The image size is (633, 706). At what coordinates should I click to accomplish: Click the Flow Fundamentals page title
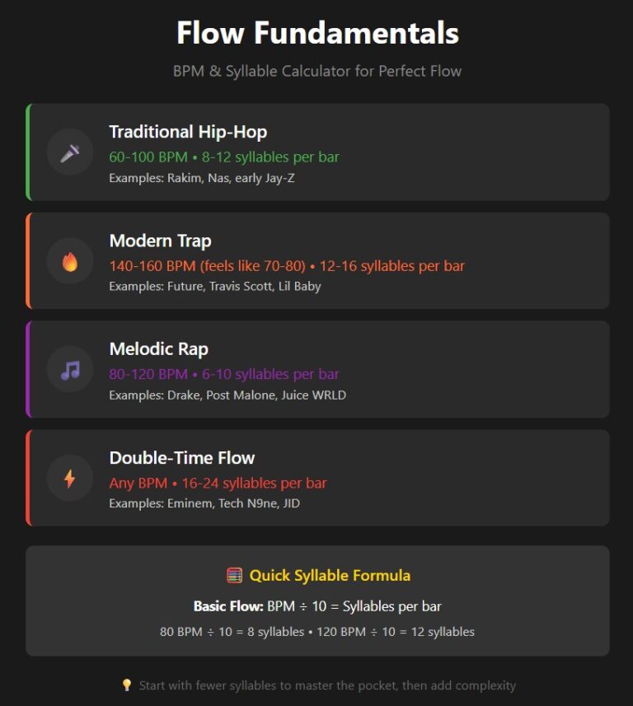click(x=316, y=34)
